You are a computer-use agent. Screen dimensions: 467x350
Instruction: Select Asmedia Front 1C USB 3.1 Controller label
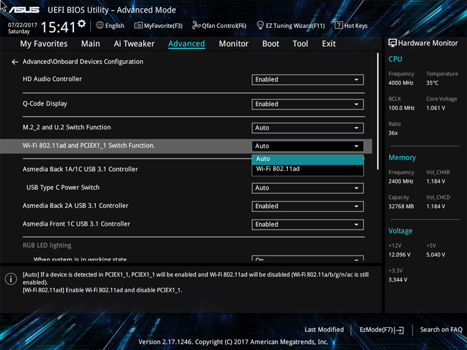pyautogui.click(x=77, y=224)
